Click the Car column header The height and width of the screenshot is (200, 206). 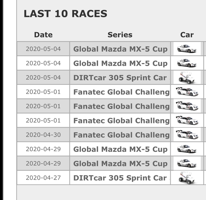click(187, 35)
